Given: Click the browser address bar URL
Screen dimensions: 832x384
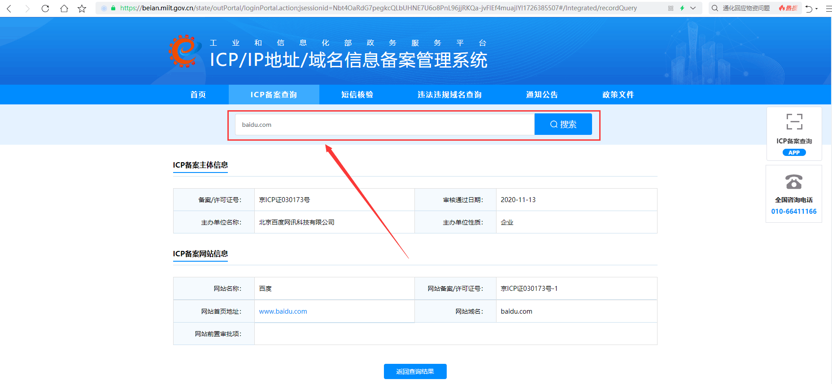Looking at the screenshot, I should [x=379, y=8].
